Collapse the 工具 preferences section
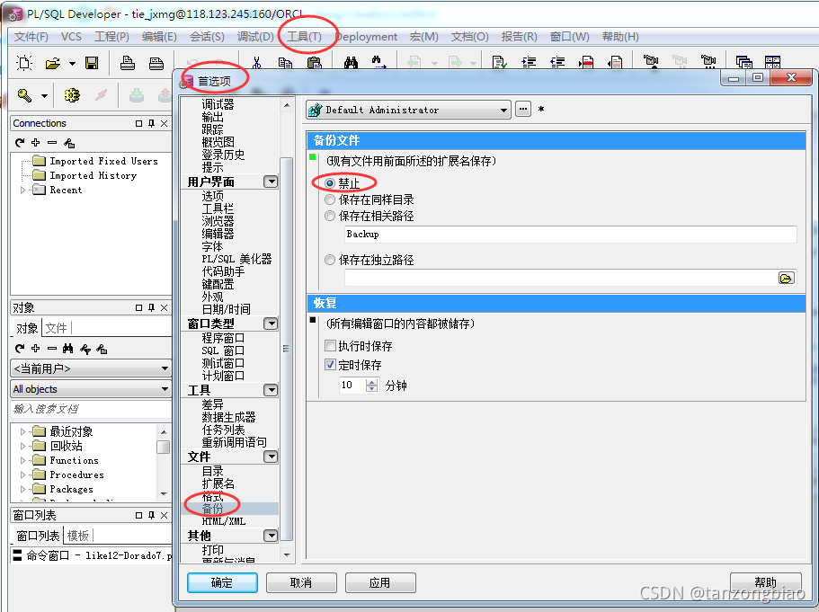The width and height of the screenshot is (819, 612). coord(271,390)
